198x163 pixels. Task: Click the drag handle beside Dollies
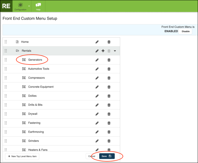(x=6, y=96)
